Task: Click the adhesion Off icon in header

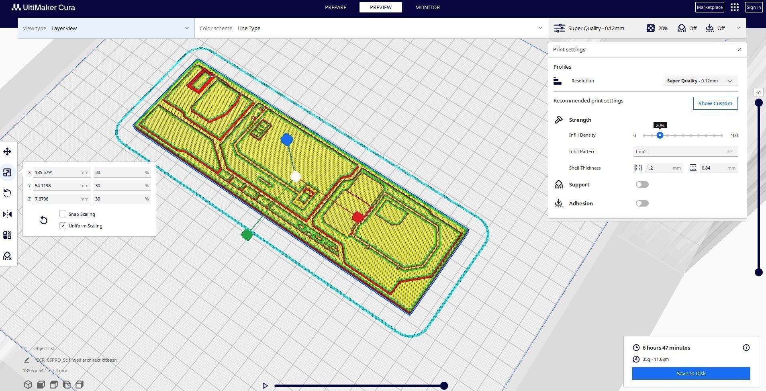Action: pyautogui.click(x=710, y=28)
